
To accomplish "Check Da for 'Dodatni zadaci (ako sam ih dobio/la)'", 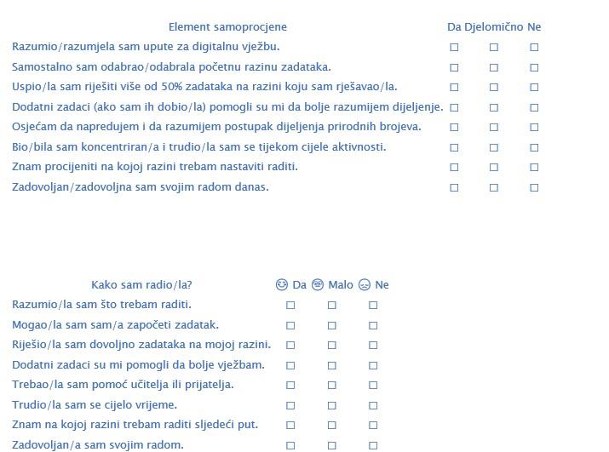I will point(454,107).
